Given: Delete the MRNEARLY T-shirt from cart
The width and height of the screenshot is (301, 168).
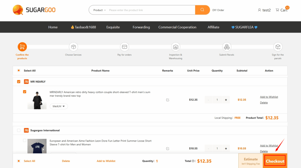Looking at the screenshot, I should [264, 103].
